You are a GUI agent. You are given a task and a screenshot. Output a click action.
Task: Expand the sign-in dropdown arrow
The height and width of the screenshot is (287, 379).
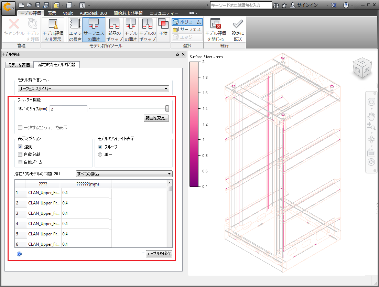pyautogui.click(x=327, y=5)
